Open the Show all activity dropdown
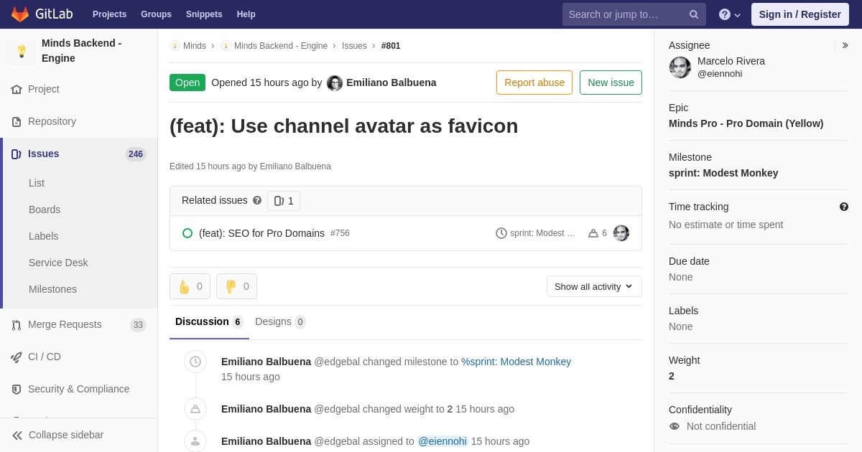This screenshot has width=862, height=452. 594,286
